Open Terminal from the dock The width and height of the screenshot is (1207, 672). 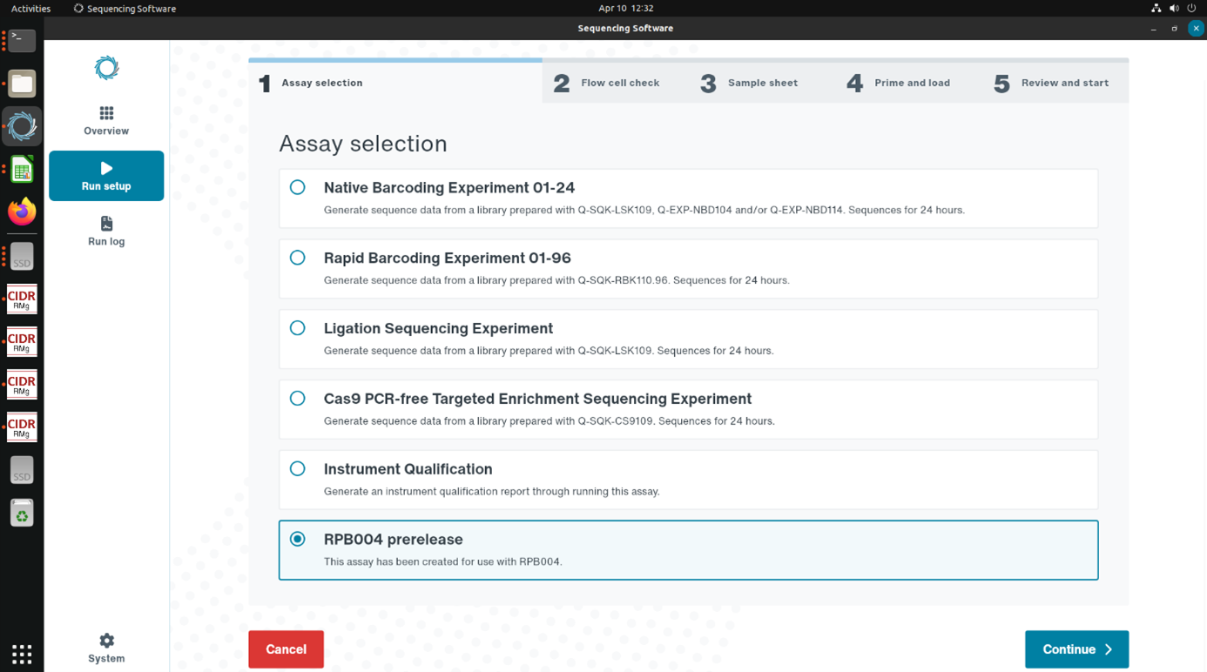coord(22,40)
